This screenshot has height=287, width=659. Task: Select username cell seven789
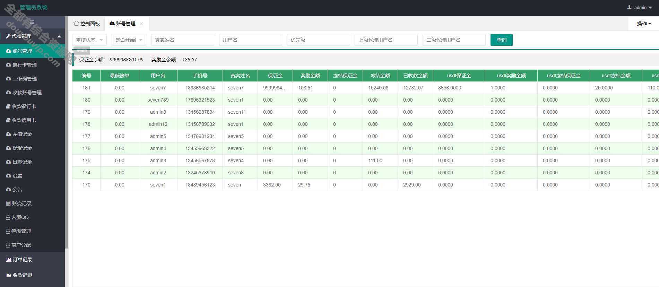pyautogui.click(x=158, y=100)
